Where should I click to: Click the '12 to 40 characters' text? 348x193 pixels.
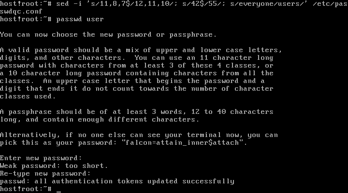coord(238,112)
